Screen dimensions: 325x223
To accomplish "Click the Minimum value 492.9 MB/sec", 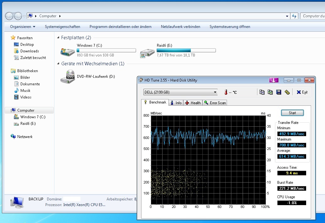I will [x=292, y=134].
